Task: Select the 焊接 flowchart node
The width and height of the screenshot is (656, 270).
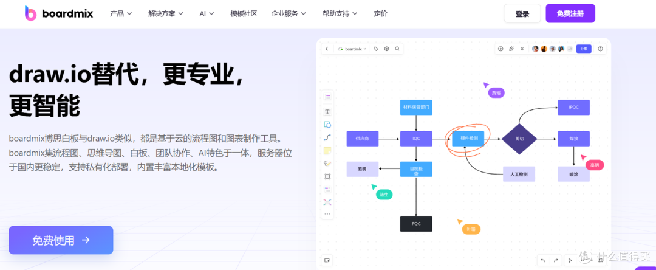Action: point(573,139)
